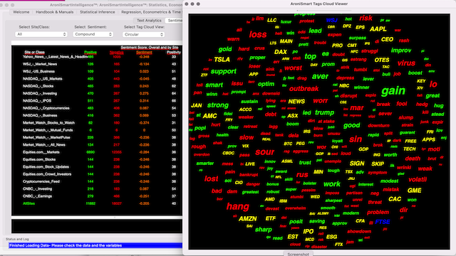Image resolution: width=456 pixels, height=256 pixels.
Task: Select the Equities.com_Stocks row
Action: tap(97, 159)
